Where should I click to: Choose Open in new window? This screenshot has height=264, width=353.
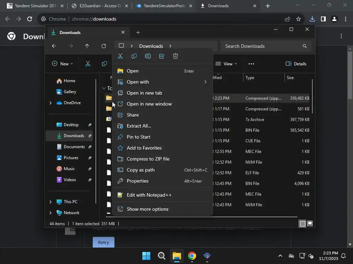(162, 104)
